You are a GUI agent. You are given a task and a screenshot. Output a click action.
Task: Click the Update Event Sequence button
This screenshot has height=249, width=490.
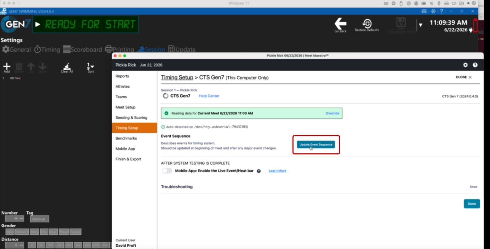316,145
